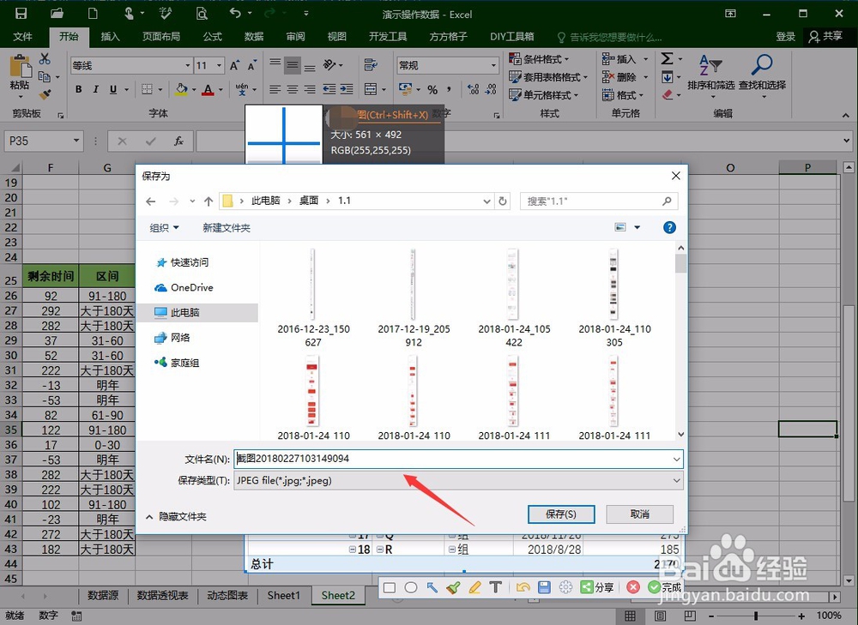This screenshot has height=625, width=858.
Task: Click the Undo arrow icon
Action: (235, 13)
